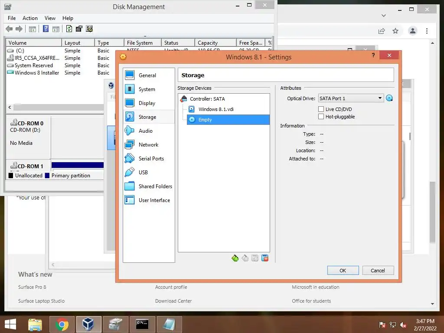Image resolution: width=444 pixels, height=333 pixels.
Task: Open Office for students link
Action: pos(311,301)
